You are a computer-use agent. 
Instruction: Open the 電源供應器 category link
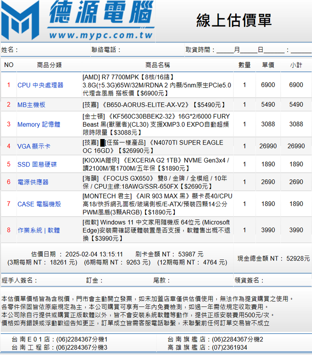coord(33,182)
